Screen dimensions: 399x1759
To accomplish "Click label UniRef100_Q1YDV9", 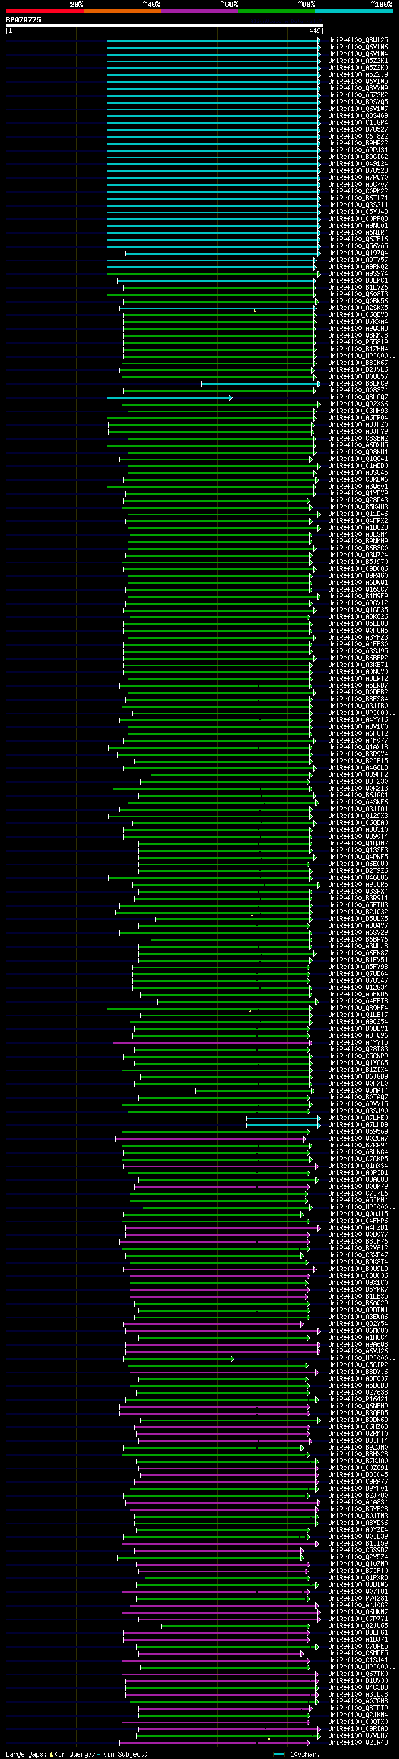I will (358, 493).
